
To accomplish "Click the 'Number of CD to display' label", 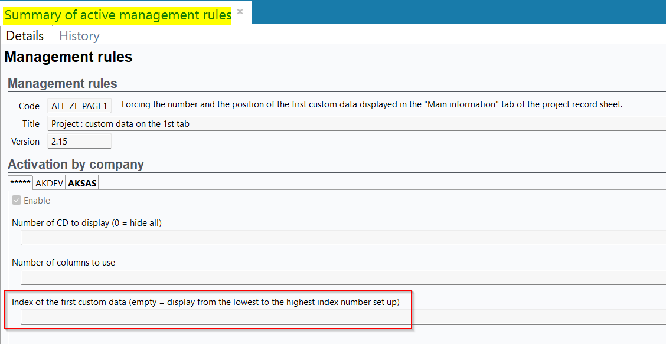I will (x=87, y=223).
